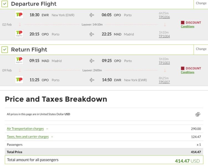
Task: Click the airplane icon in the New York–Porto row
Action: click(x=92, y=15)
